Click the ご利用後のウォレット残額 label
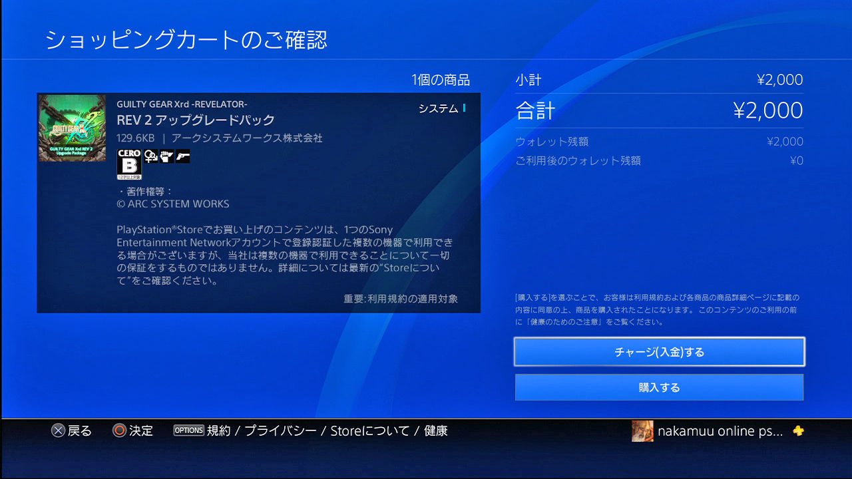 point(578,160)
